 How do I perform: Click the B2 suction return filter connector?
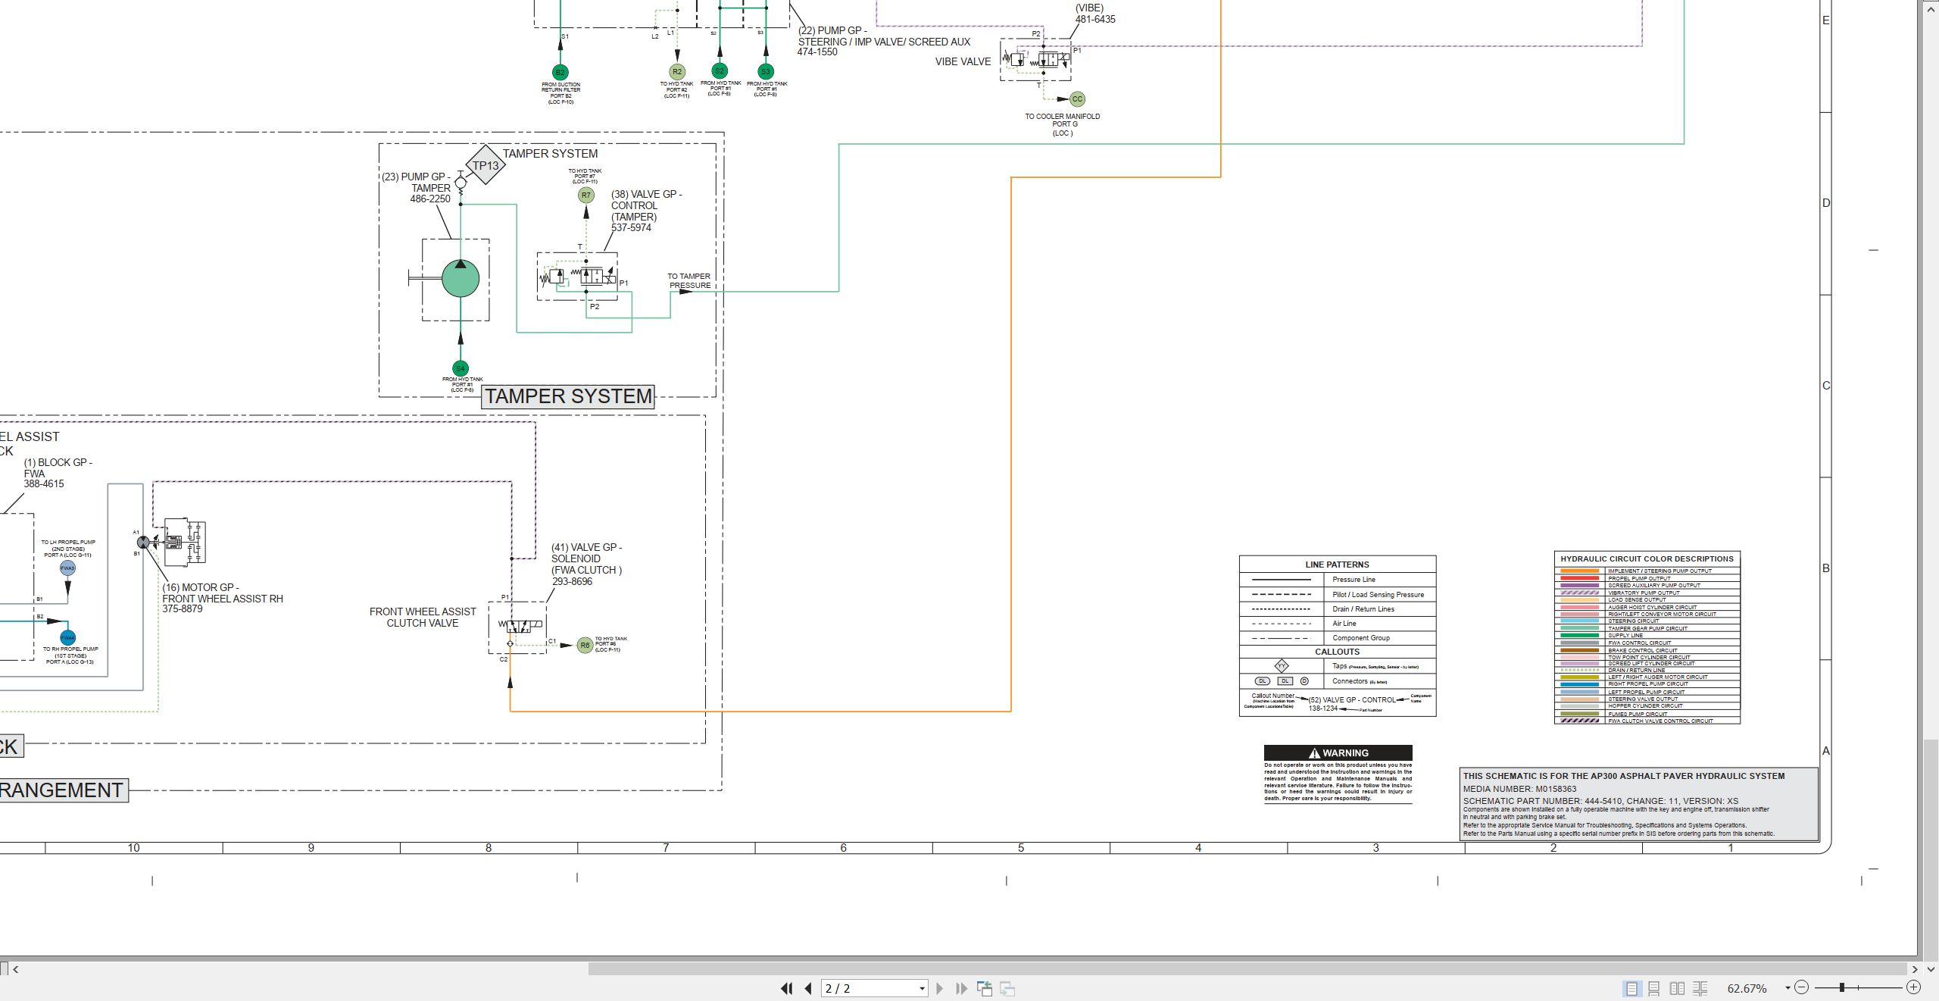(x=560, y=73)
